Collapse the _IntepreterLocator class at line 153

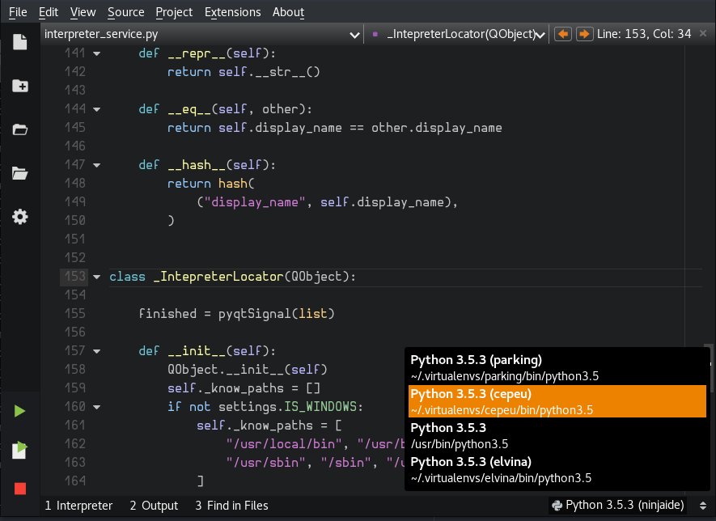coord(97,276)
